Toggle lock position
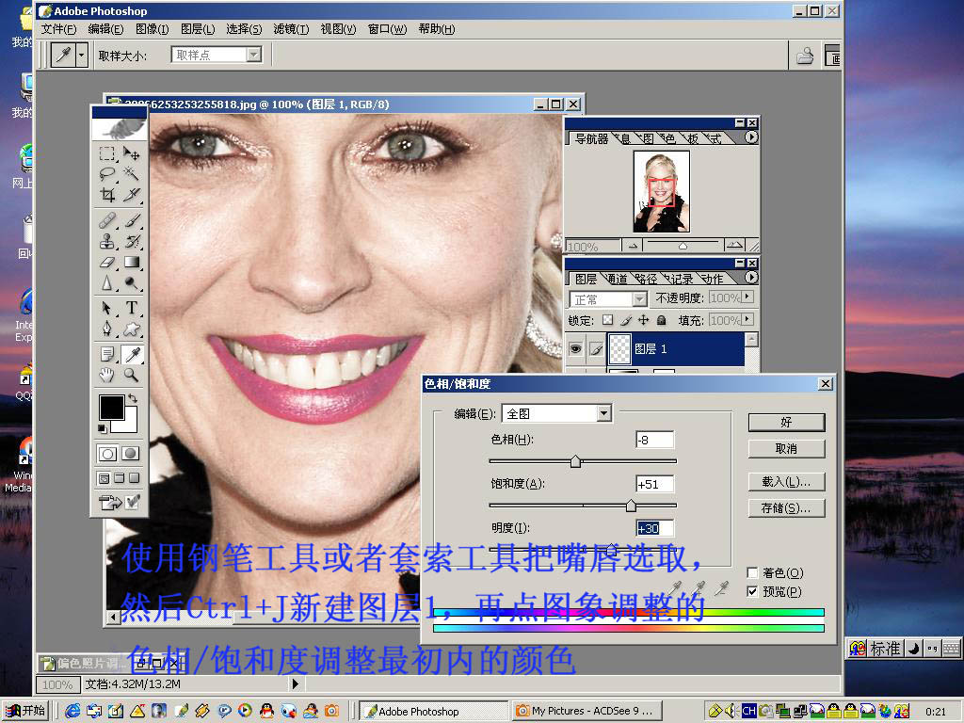The width and height of the screenshot is (964, 723). tap(643, 320)
